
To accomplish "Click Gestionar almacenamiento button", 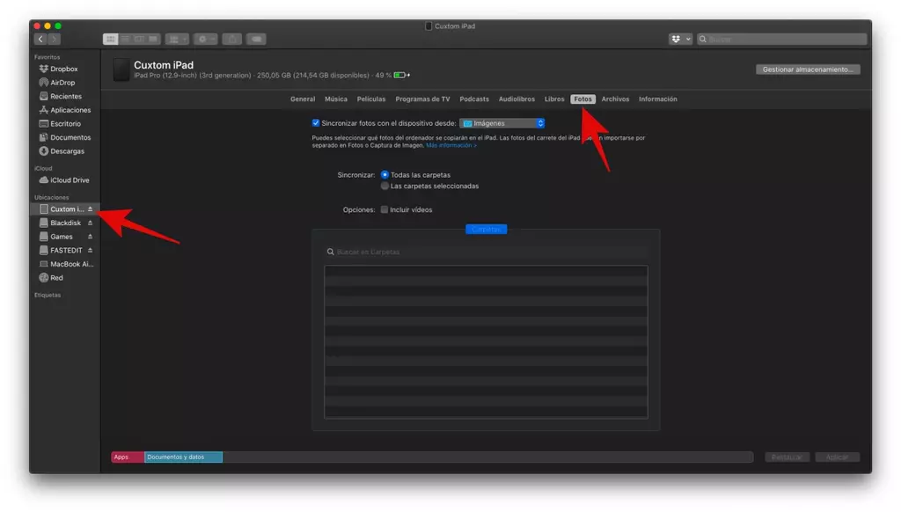I will coord(807,69).
